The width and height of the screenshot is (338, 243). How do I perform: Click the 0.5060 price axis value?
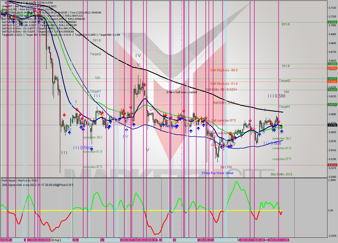[x=332, y=177]
